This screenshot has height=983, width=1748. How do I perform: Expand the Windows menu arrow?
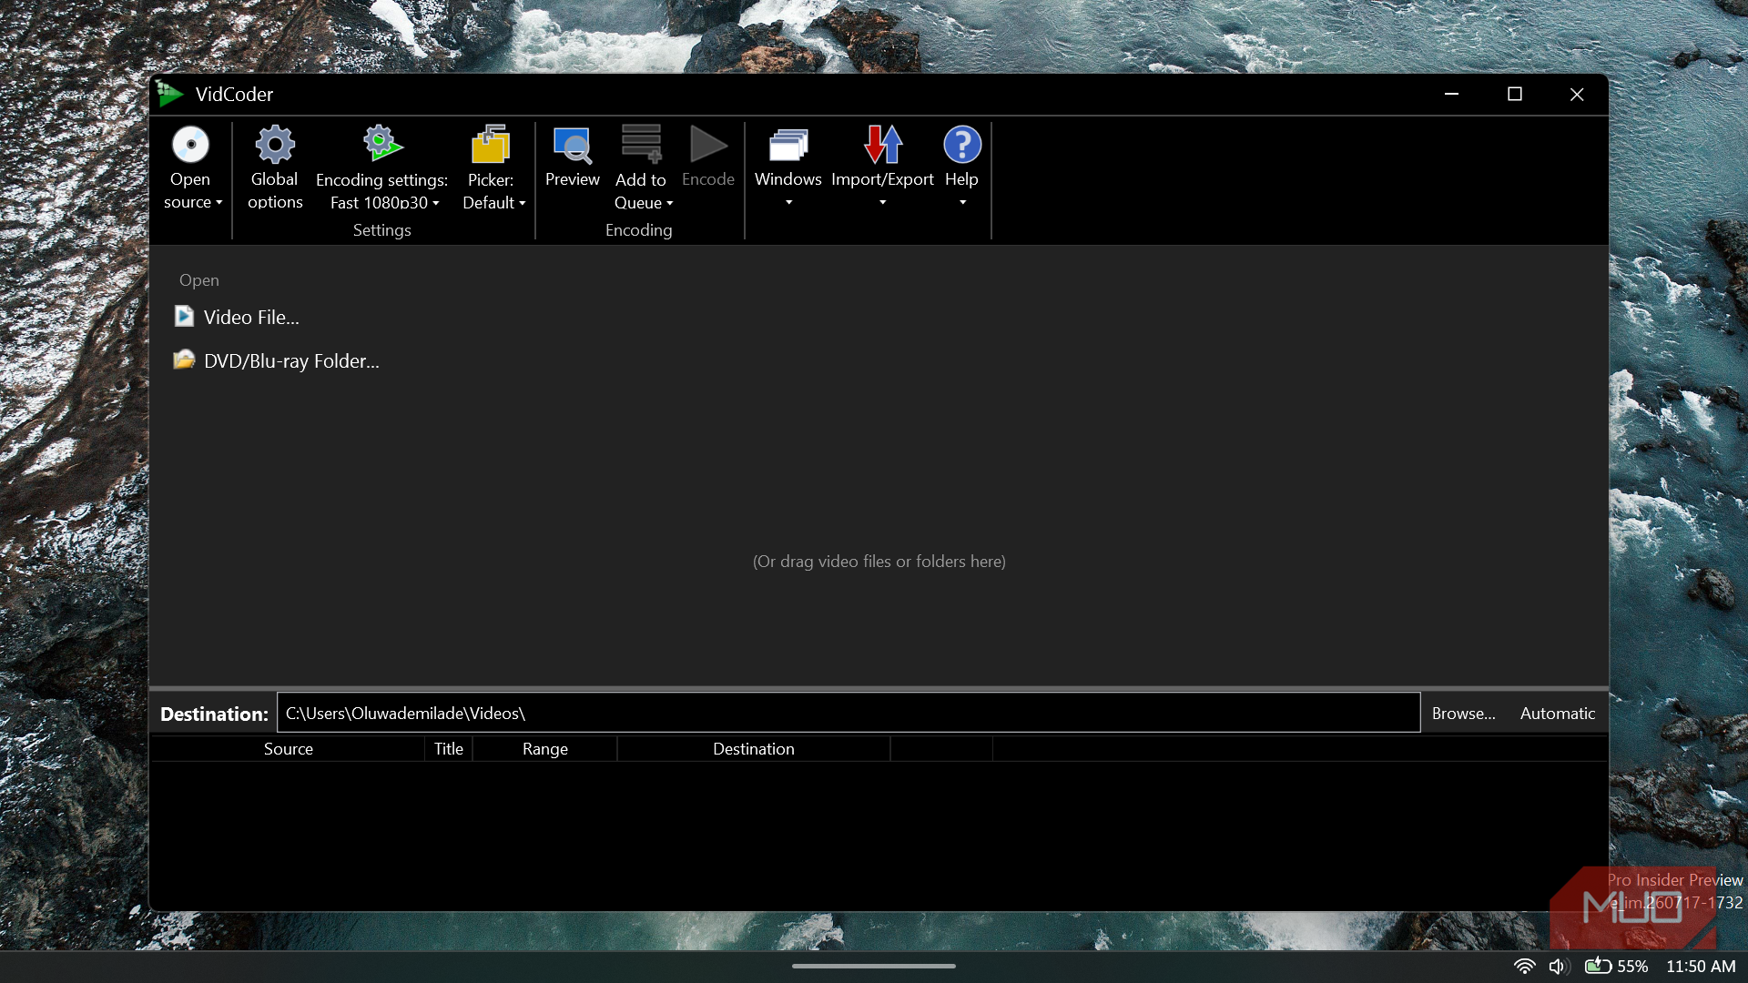click(x=789, y=203)
